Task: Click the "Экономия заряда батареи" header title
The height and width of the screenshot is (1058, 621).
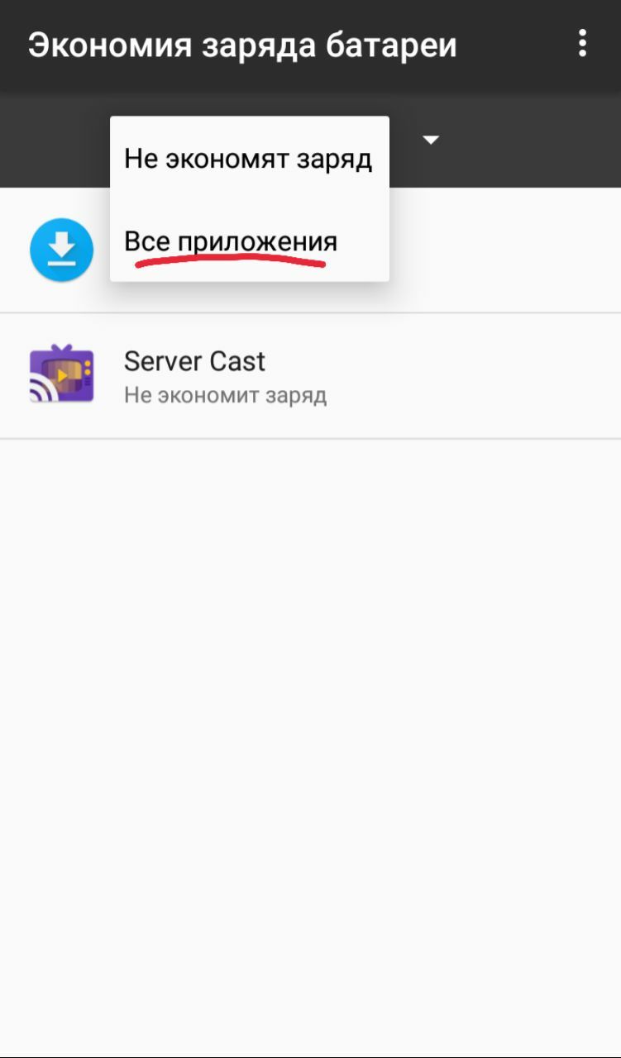Action: click(x=242, y=45)
